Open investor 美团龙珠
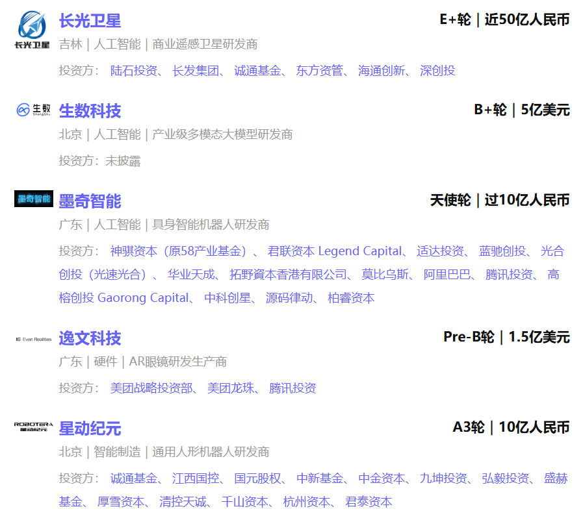Viewport: 583px width, 522px height. 231,388
